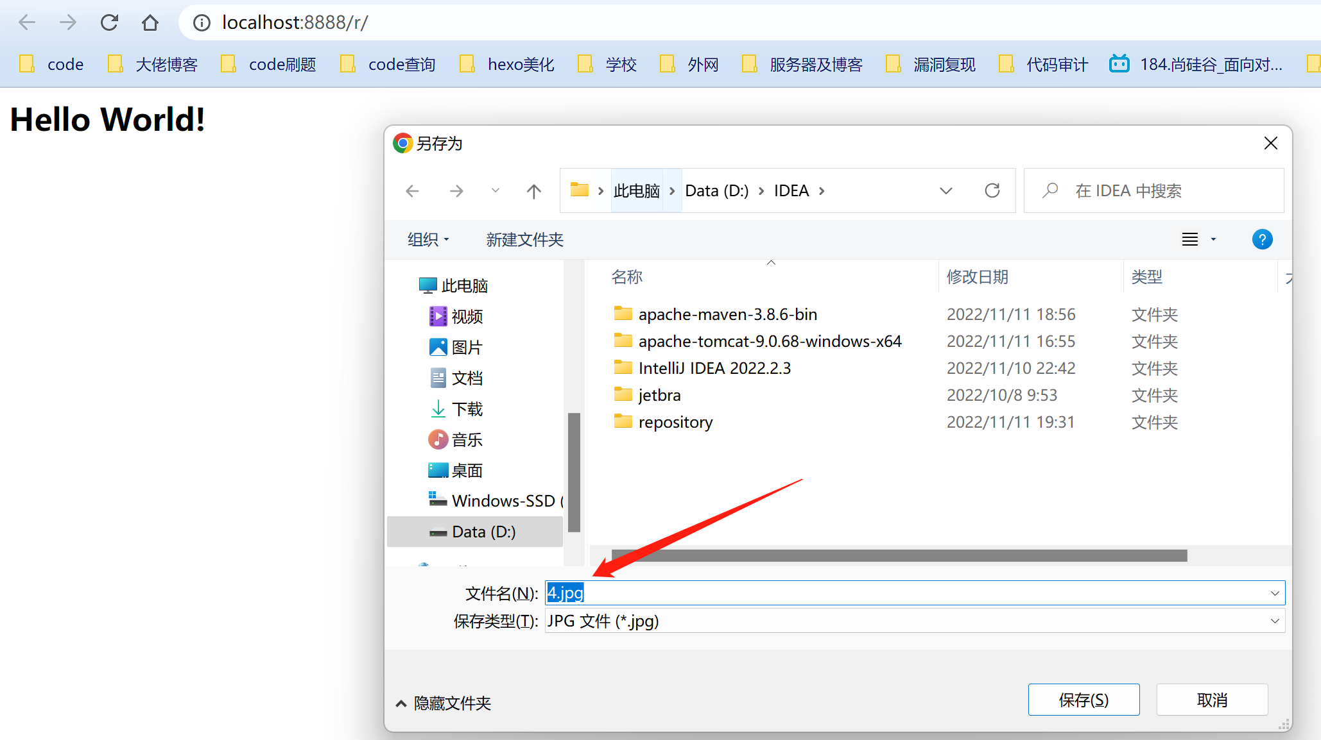Open the hexo美化 bookmark folder
Image resolution: width=1321 pixels, height=740 pixels.
507,64
